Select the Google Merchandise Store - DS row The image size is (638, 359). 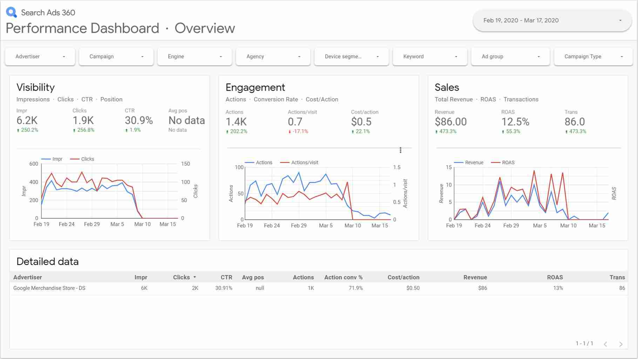[319, 288]
